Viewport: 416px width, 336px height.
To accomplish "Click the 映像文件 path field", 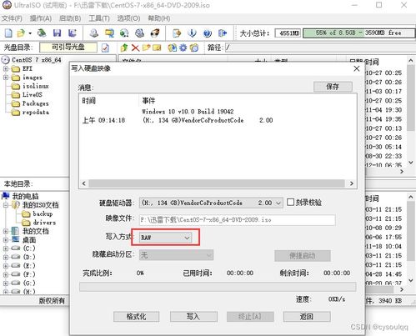I will click(x=237, y=220).
